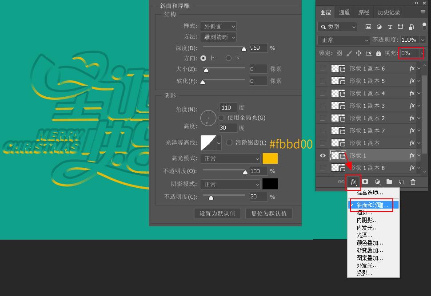Switch to the 通道 tab
The height and width of the screenshot is (296, 431).
pos(344,12)
